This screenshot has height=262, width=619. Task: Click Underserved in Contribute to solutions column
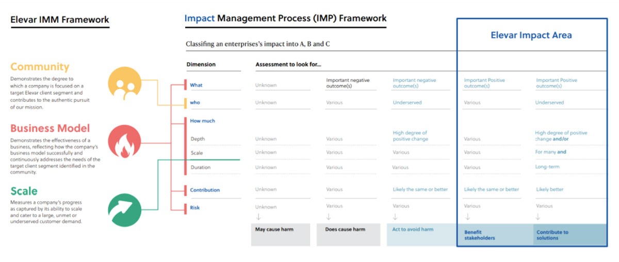click(550, 103)
